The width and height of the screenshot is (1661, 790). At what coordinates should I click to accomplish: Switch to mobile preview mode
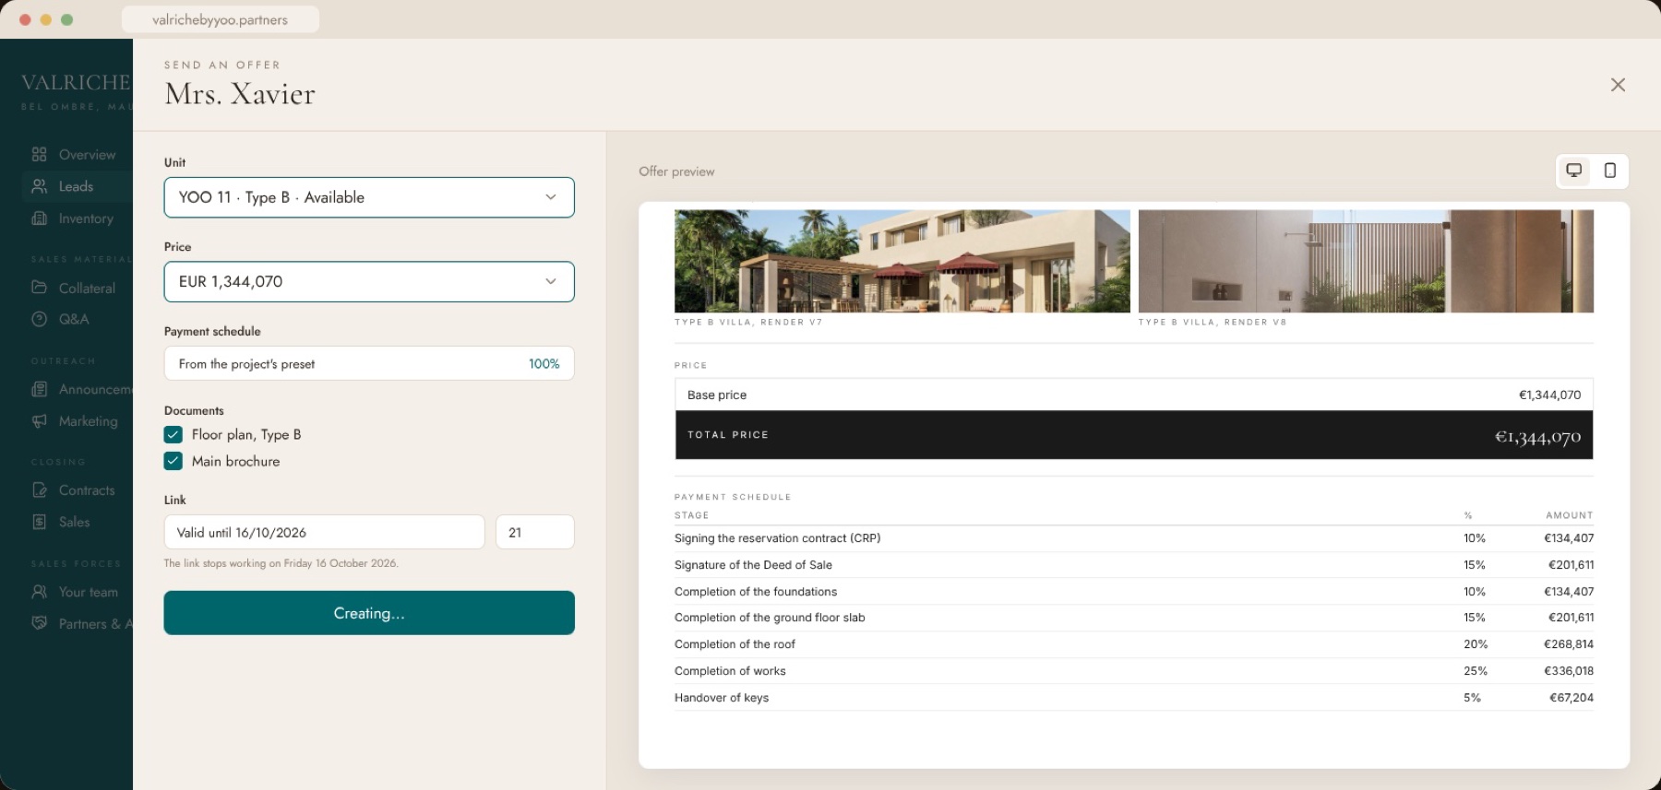pyautogui.click(x=1610, y=171)
